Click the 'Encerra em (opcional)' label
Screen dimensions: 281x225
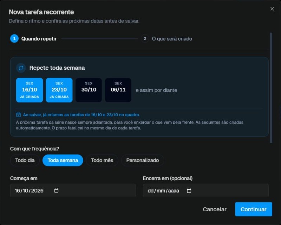(168, 178)
